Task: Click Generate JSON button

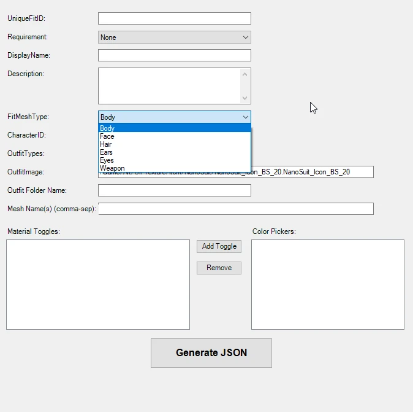Action: [x=211, y=353]
